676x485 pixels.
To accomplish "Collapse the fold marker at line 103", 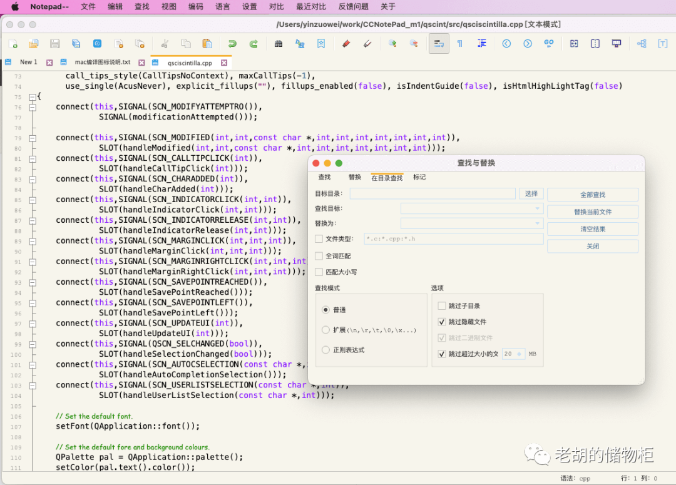I will click(33, 386).
